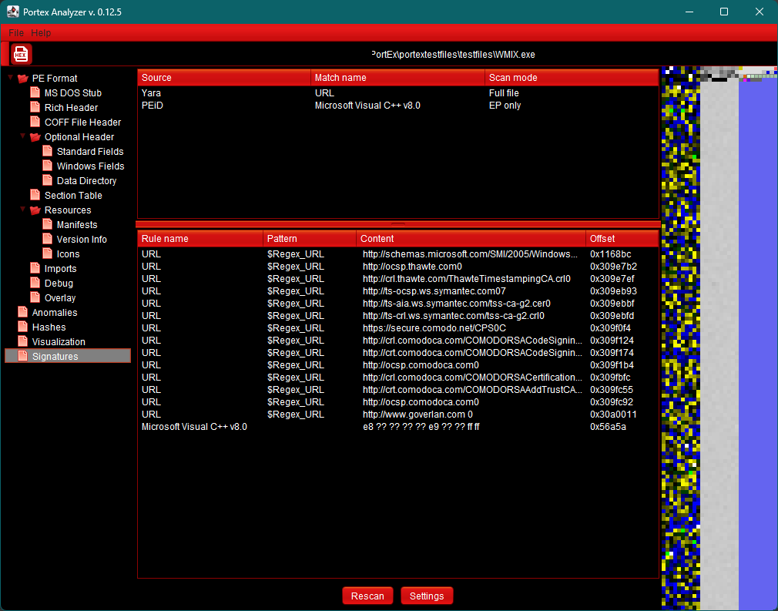Open the hex viewer icon in toolbar
Screen dimensions: 778x611
point(20,54)
